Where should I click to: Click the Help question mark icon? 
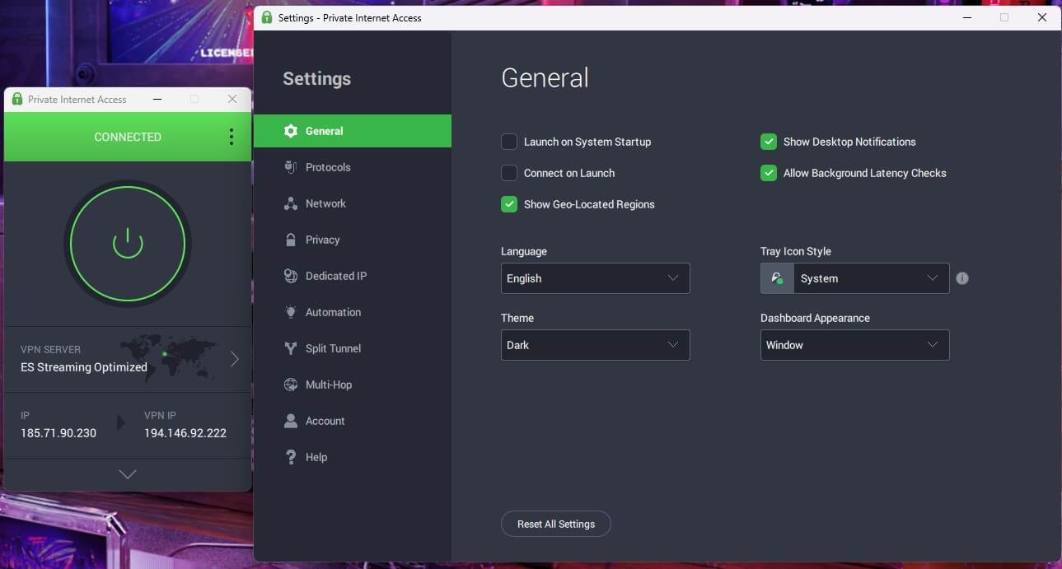click(x=290, y=457)
